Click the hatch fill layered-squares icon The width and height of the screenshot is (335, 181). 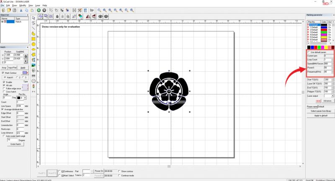(x=80, y=16)
